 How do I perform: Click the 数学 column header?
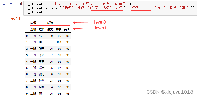click(58, 29)
